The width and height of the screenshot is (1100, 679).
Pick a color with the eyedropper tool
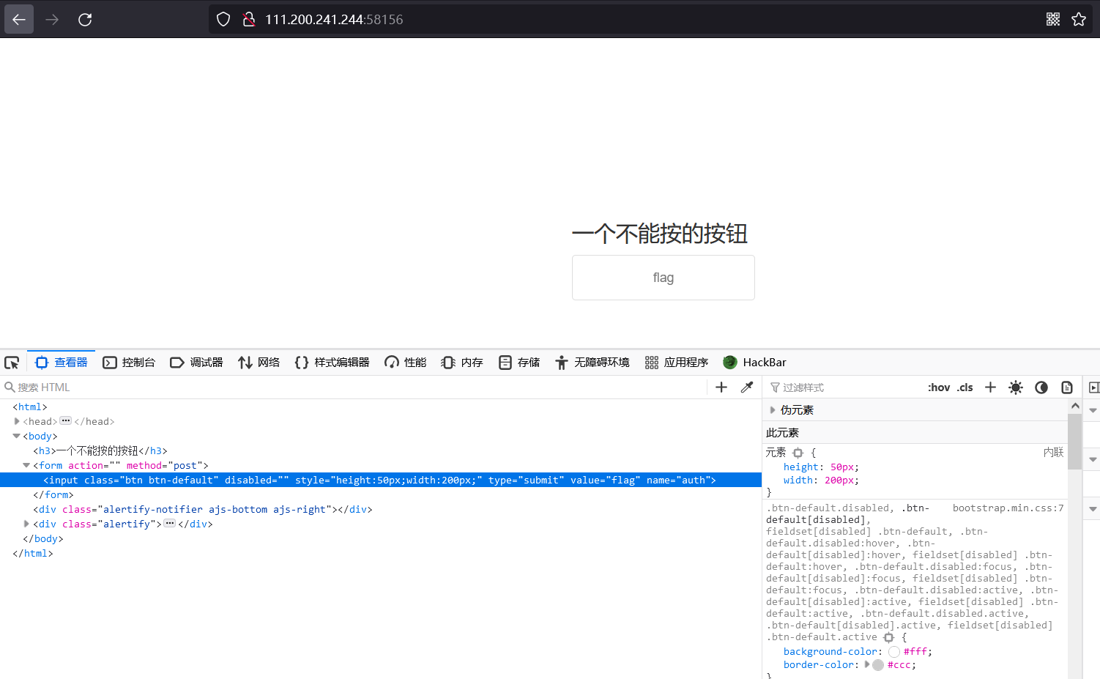click(747, 387)
